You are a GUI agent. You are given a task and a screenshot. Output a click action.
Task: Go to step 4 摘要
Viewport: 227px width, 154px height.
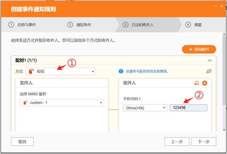click(x=194, y=25)
